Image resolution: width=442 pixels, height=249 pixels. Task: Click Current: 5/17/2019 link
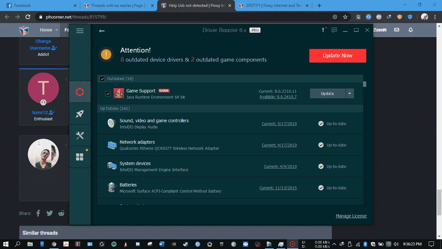279,124
